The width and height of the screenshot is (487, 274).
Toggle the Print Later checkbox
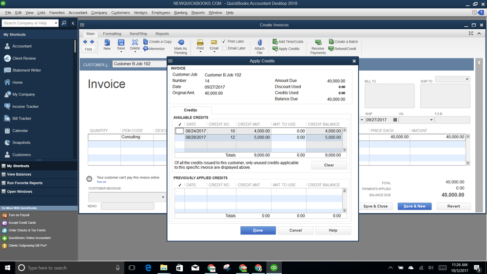tap(224, 41)
